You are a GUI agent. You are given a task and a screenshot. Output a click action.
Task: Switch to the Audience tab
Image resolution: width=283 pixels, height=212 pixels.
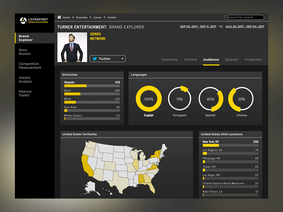coord(211,59)
